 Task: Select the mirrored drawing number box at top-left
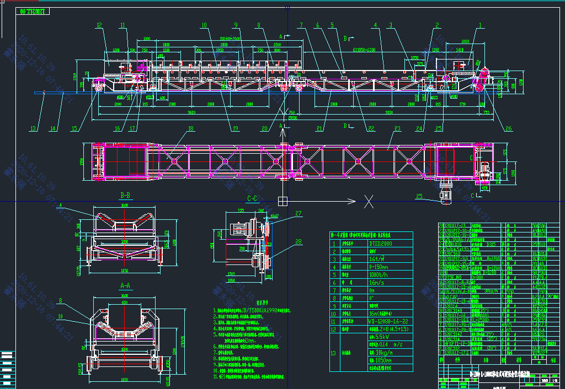pyautogui.click(x=39, y=10)
